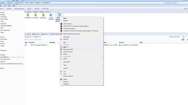
Task: Click rename file in the context menu
Action: tap(66, 62)
